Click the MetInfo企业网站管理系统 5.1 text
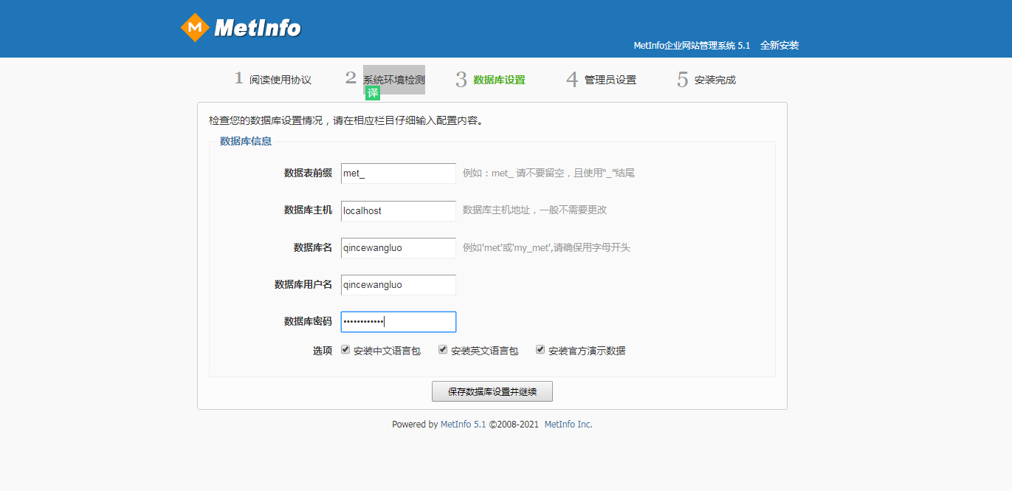This screenshot has width=1012, height=491. point(692,45)
